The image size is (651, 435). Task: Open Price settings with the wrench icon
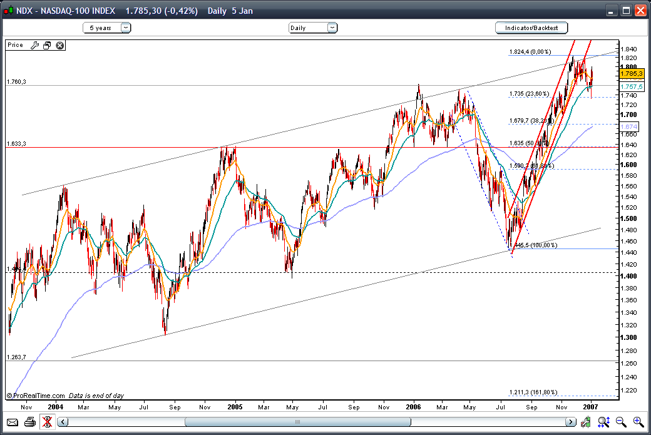tap(34, 45)
